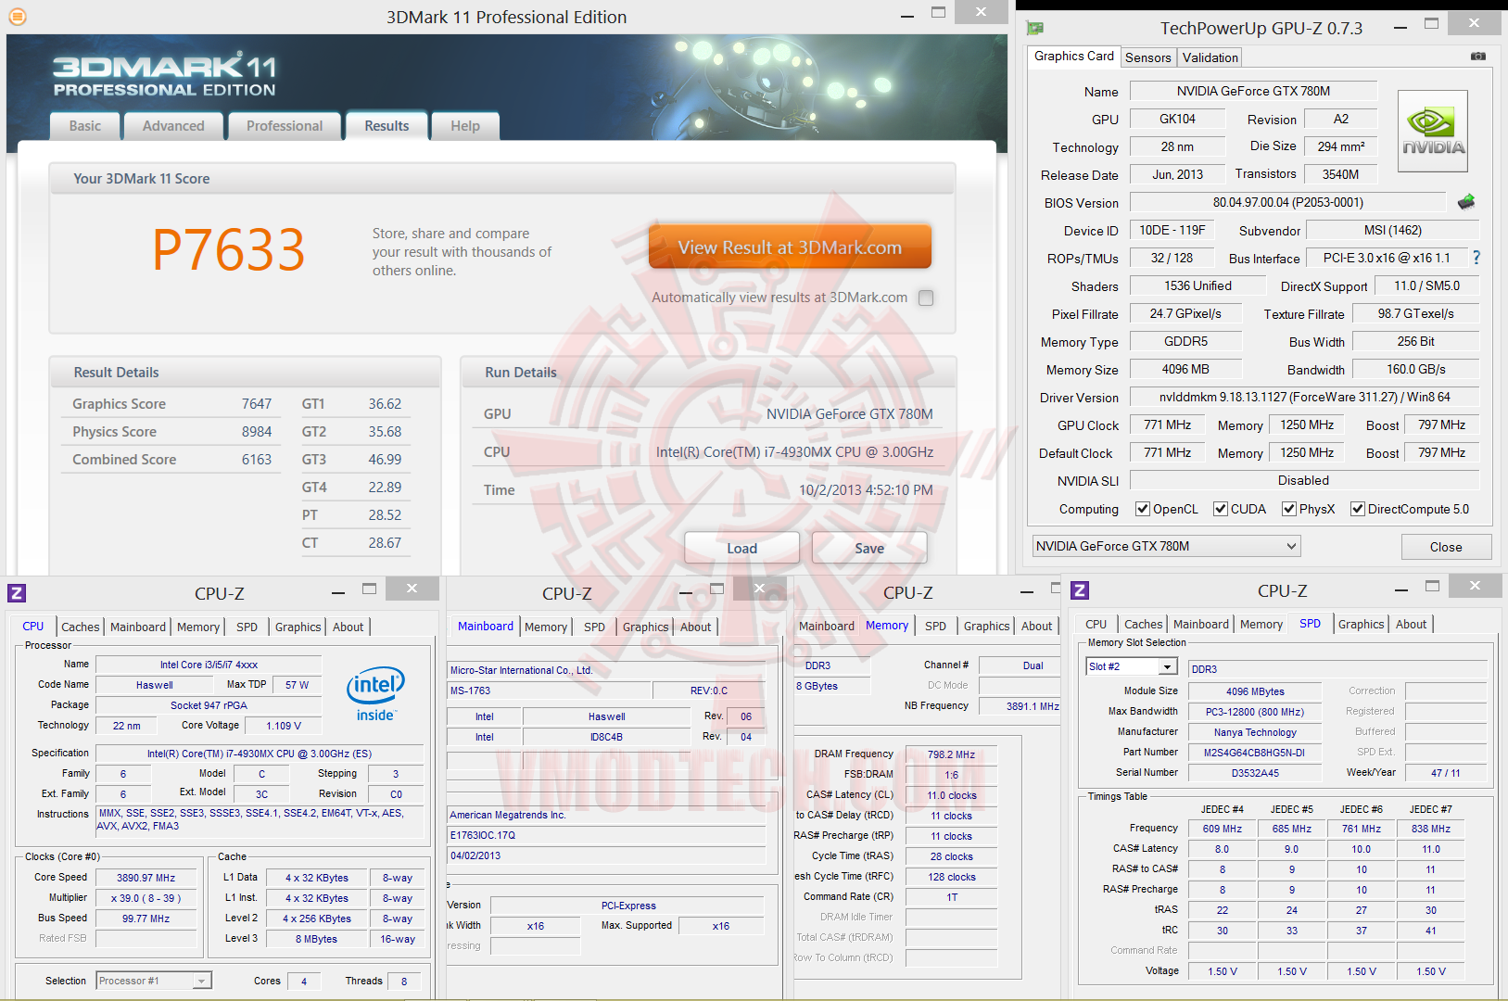Screen dimensions: 1508x1001
Task: Open CPU tab in the Memory Slot Selection CPU-Z window
Action: coord(1096,625)
